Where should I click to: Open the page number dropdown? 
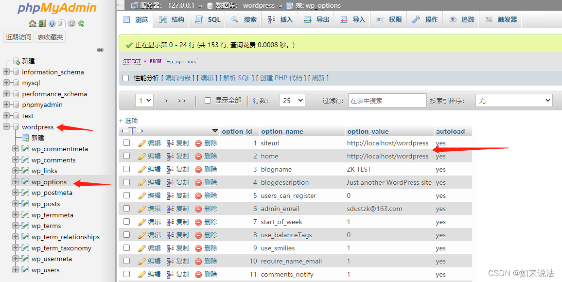[144, 101]
